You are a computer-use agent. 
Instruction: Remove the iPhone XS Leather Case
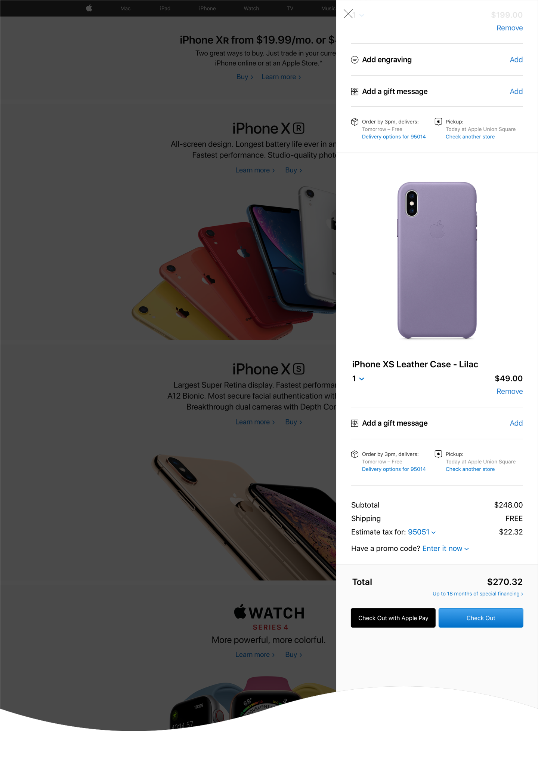tap(510, 392)
